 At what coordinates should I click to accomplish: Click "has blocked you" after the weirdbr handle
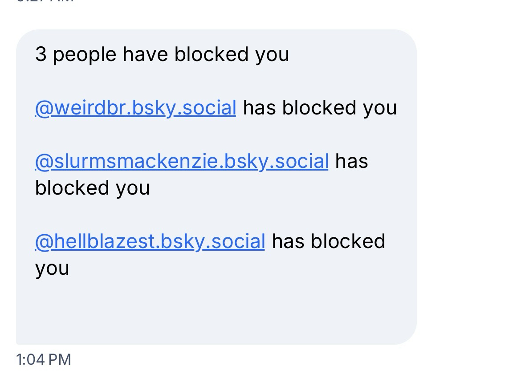320,108
